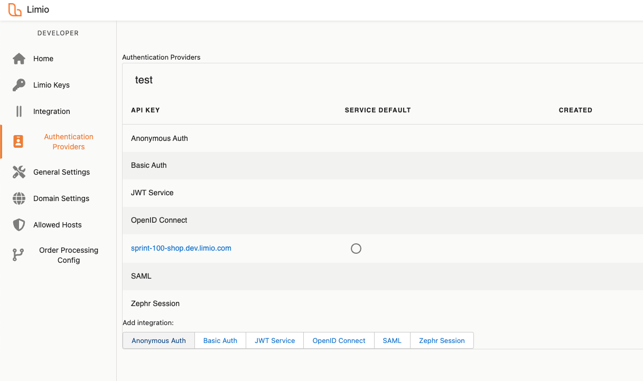This screenshot has height=381, width=643.
Task: Add an Anonymous Auth integration
Action: click(159, 341)
